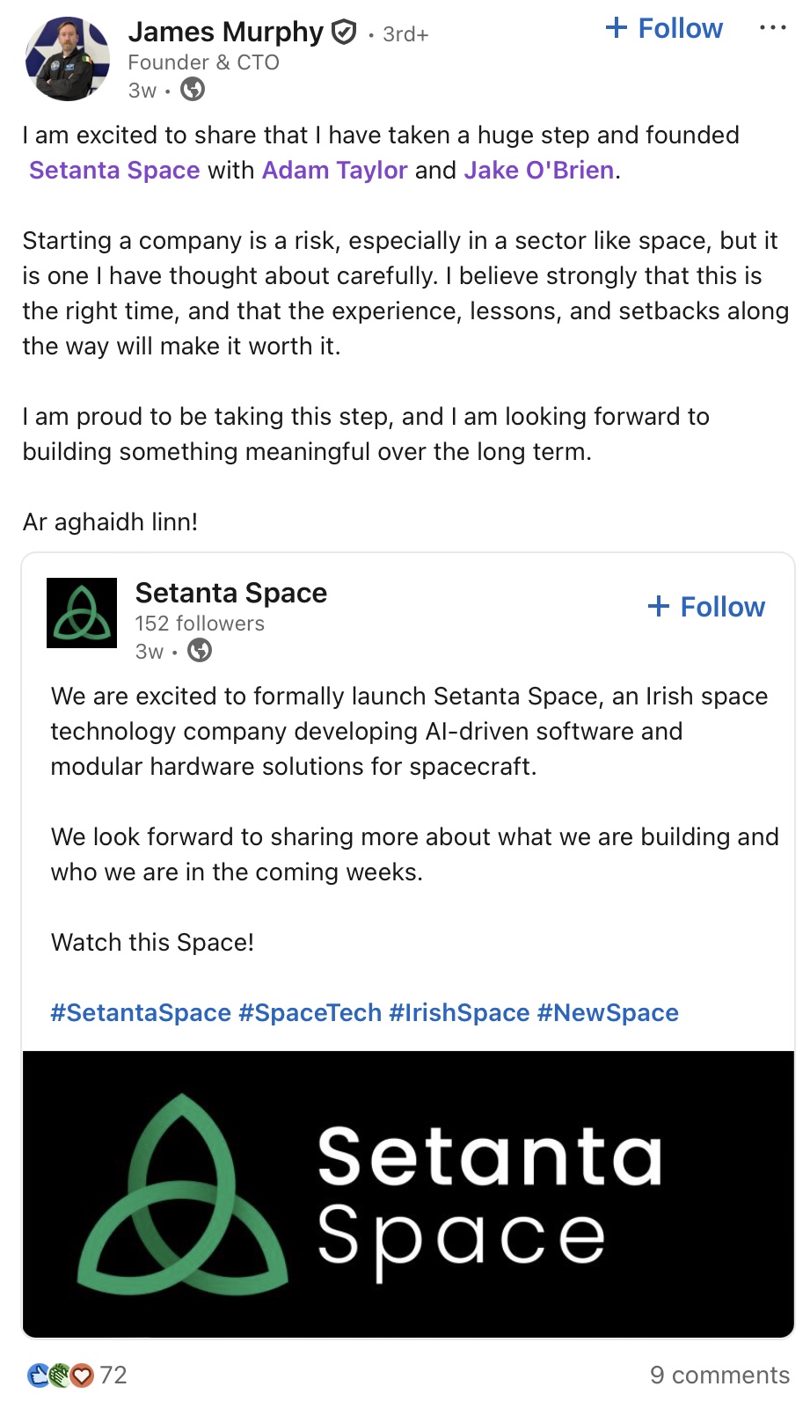Click the Setanta Space company logo icon
Image resolution: width=810 pixels, height=1401 pixels.
point(82,613)
